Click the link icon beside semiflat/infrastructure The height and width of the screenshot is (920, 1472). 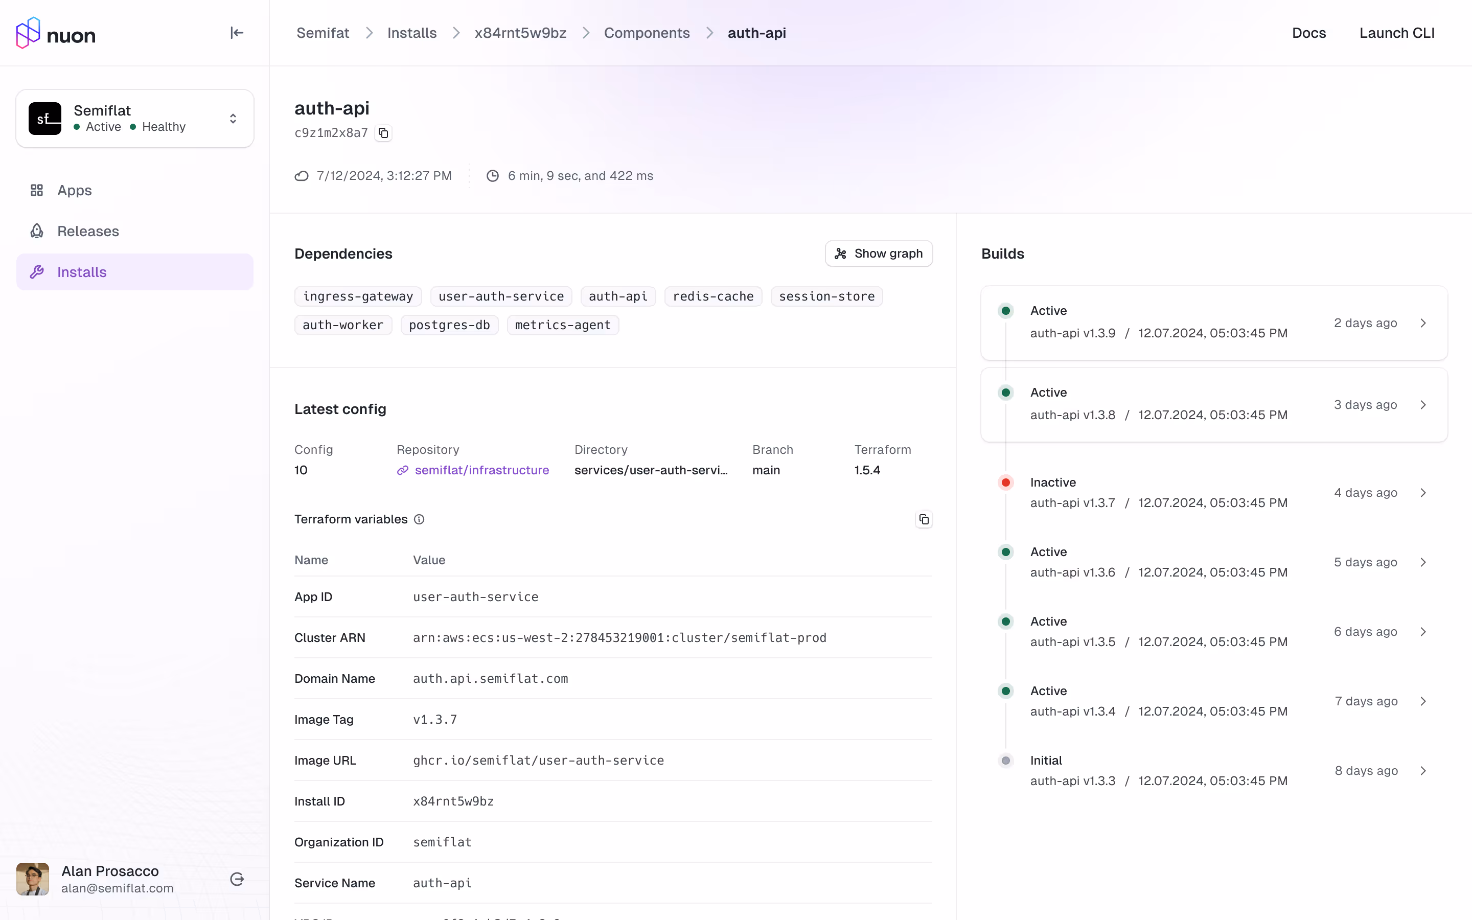[x=403, y=470]
